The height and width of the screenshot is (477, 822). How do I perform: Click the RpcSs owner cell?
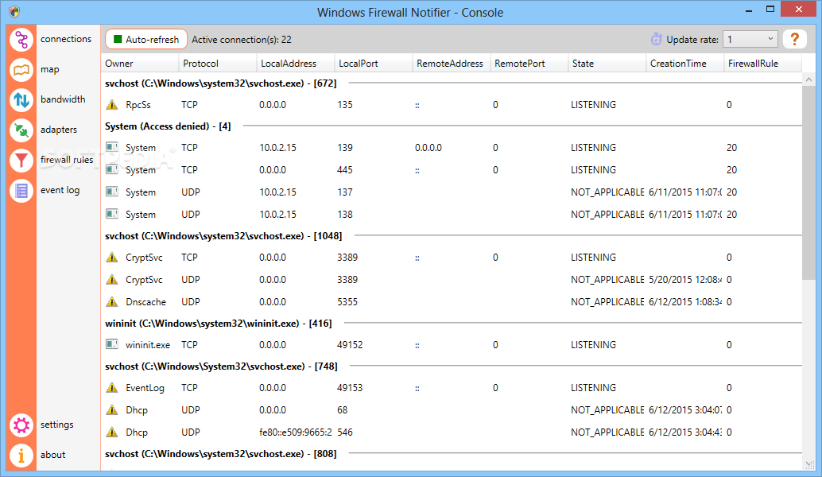tap(138, 105)
